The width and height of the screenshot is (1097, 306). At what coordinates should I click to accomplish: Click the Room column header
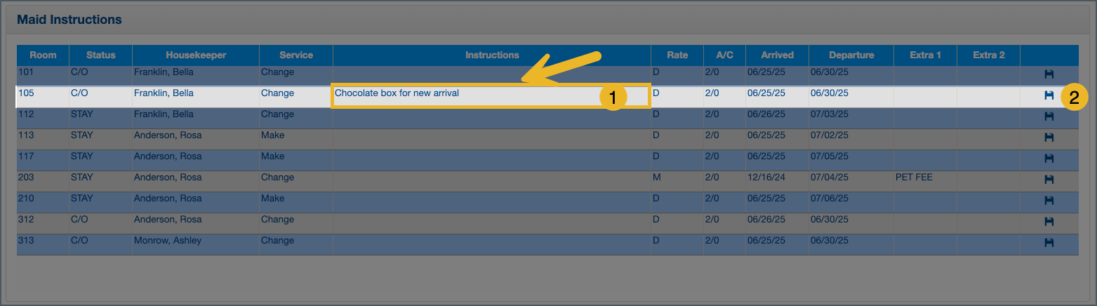(x=43, y=55)
